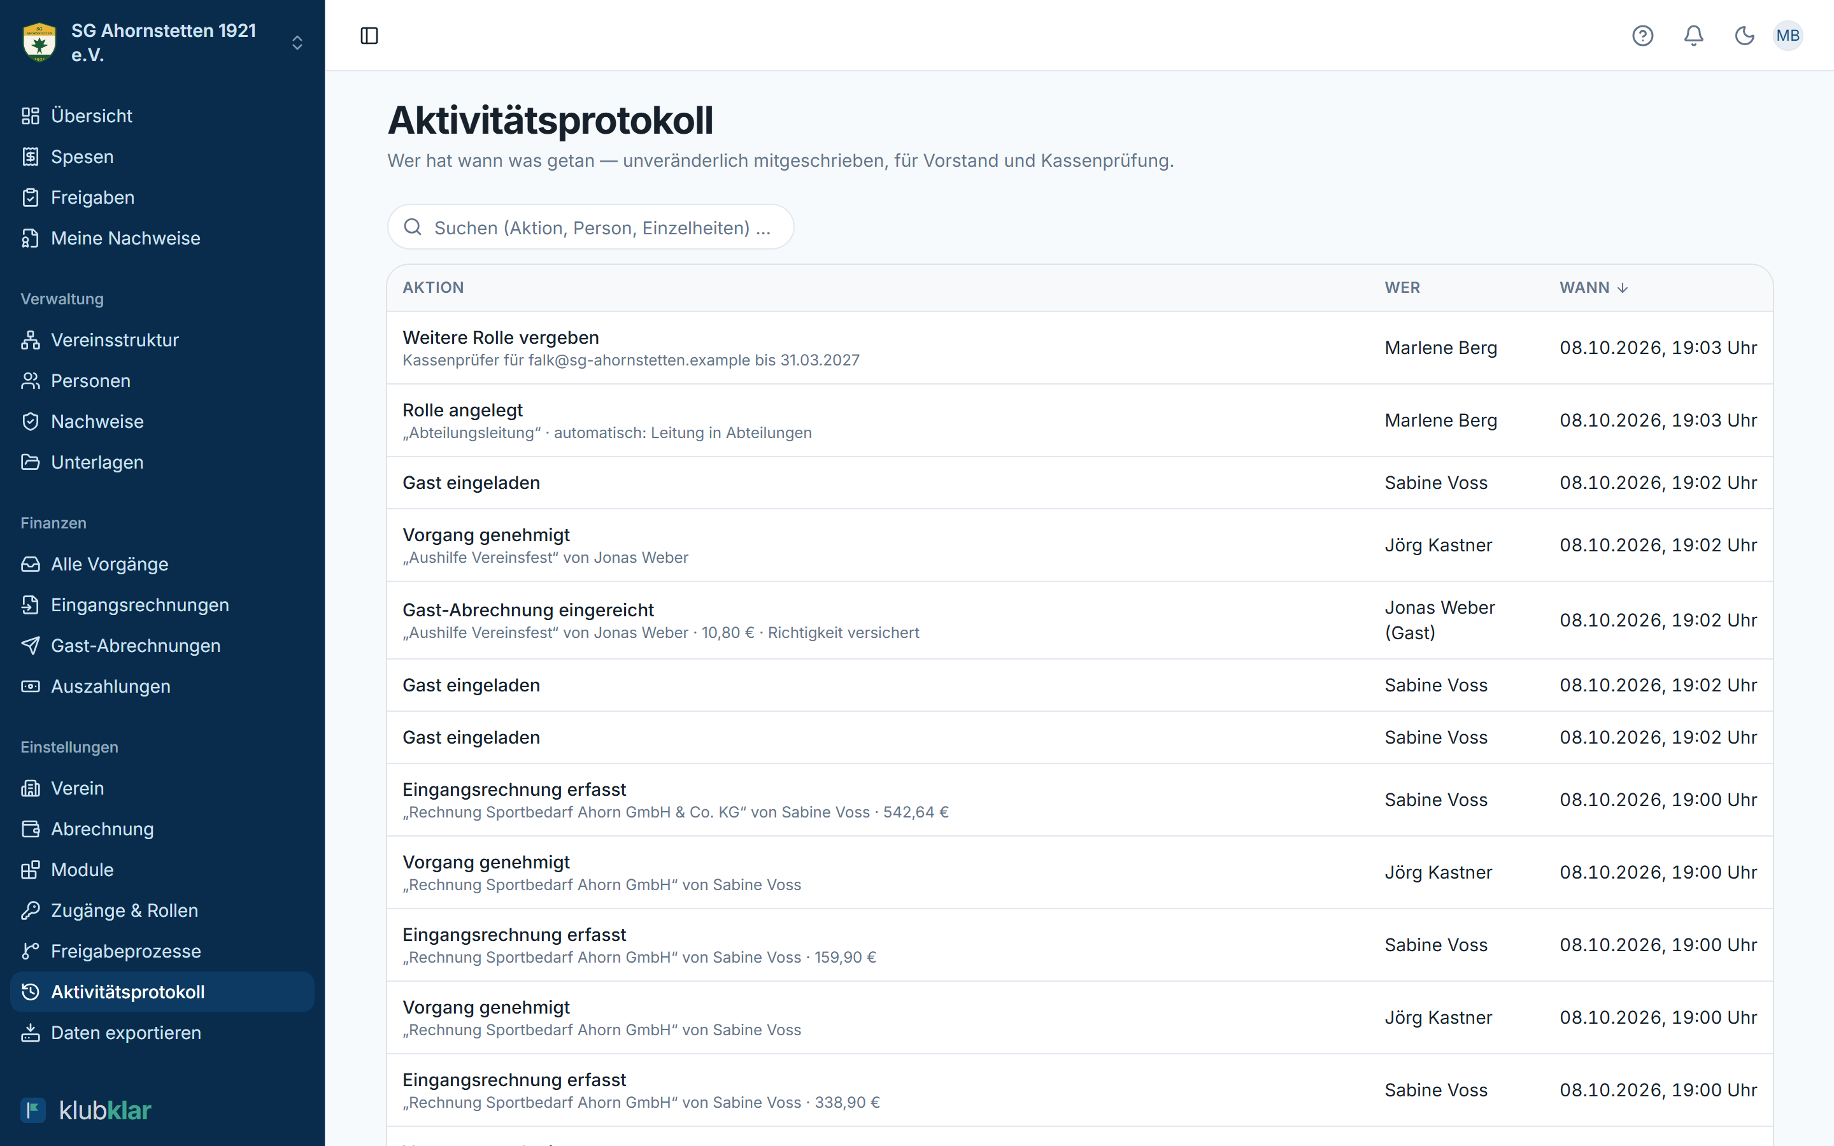Open the MB user avatar menu
This screenshot has height=1146, width=1834.
(x=1788, y=36)
